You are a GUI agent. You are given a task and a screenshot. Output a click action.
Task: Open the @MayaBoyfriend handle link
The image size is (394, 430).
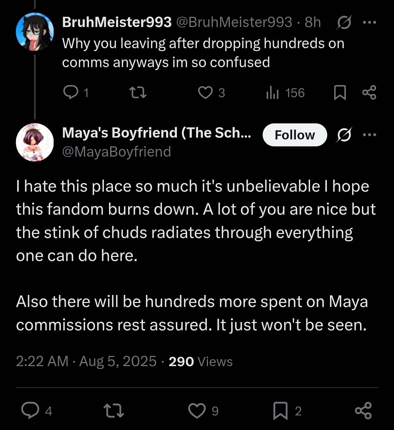[117, 151]
